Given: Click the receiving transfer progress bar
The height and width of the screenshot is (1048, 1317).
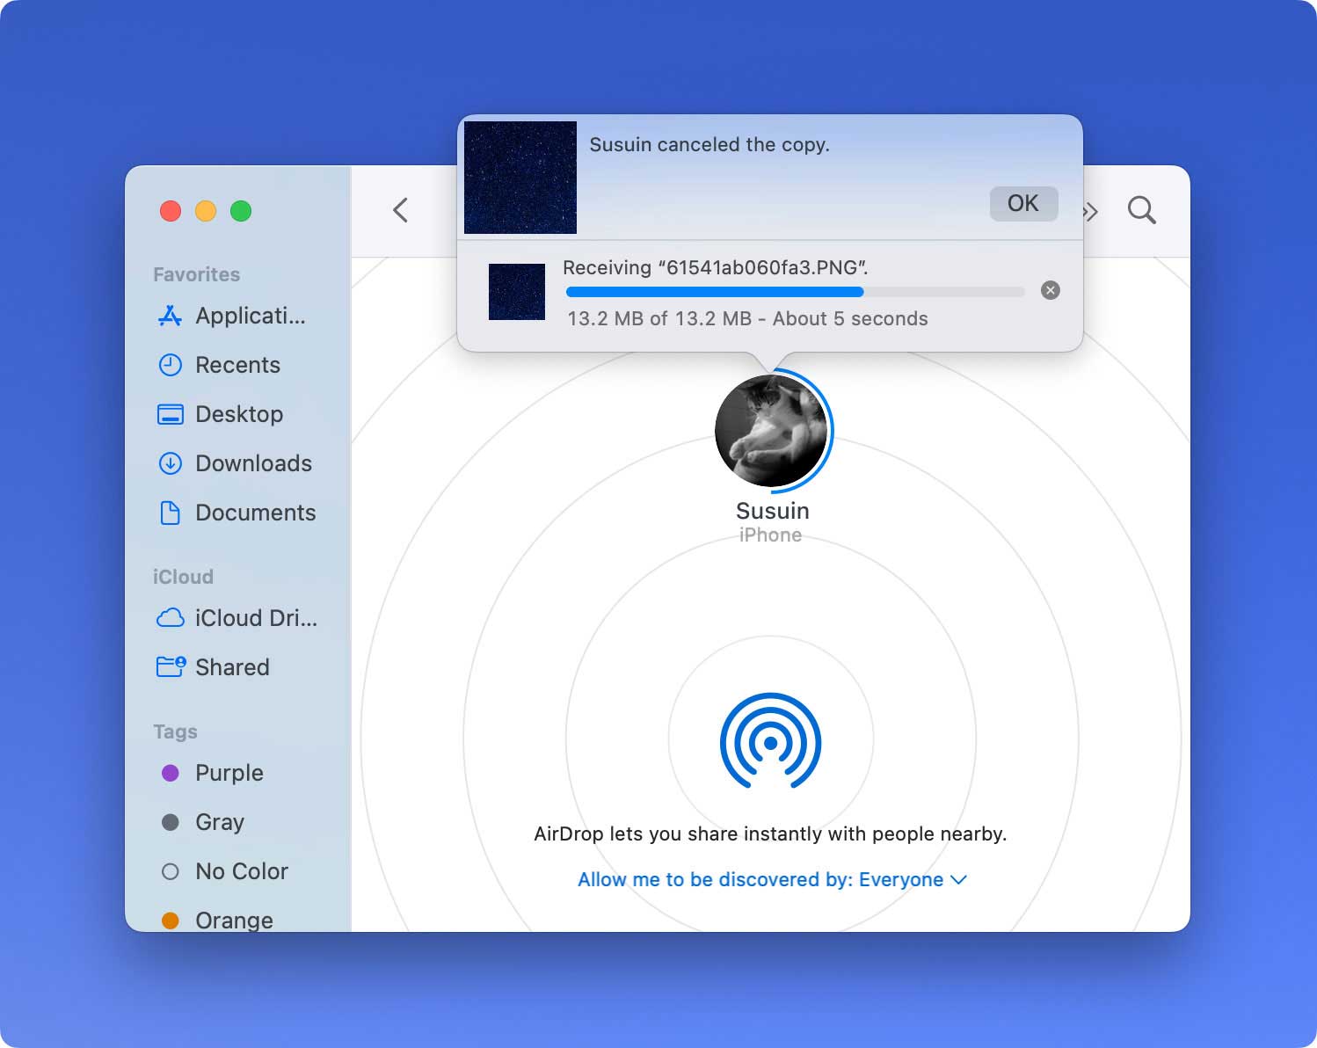Looking at the screenshot, I should 796,292.
